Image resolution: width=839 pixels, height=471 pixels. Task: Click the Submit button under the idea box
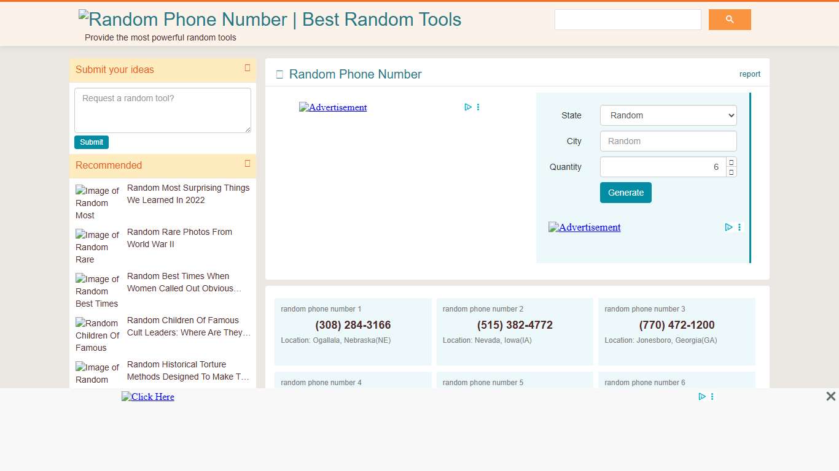tap(91, 142)
